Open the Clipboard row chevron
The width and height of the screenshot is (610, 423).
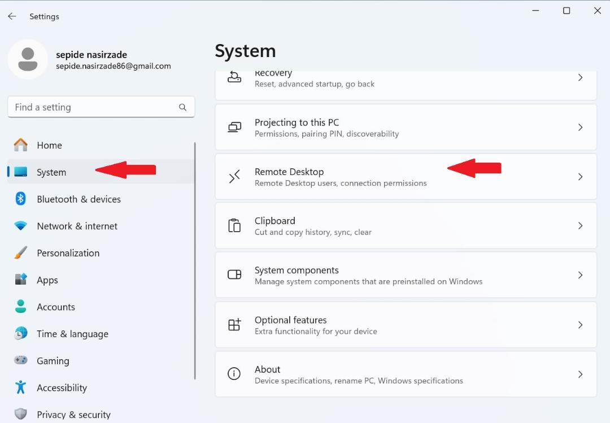[580, 226]
